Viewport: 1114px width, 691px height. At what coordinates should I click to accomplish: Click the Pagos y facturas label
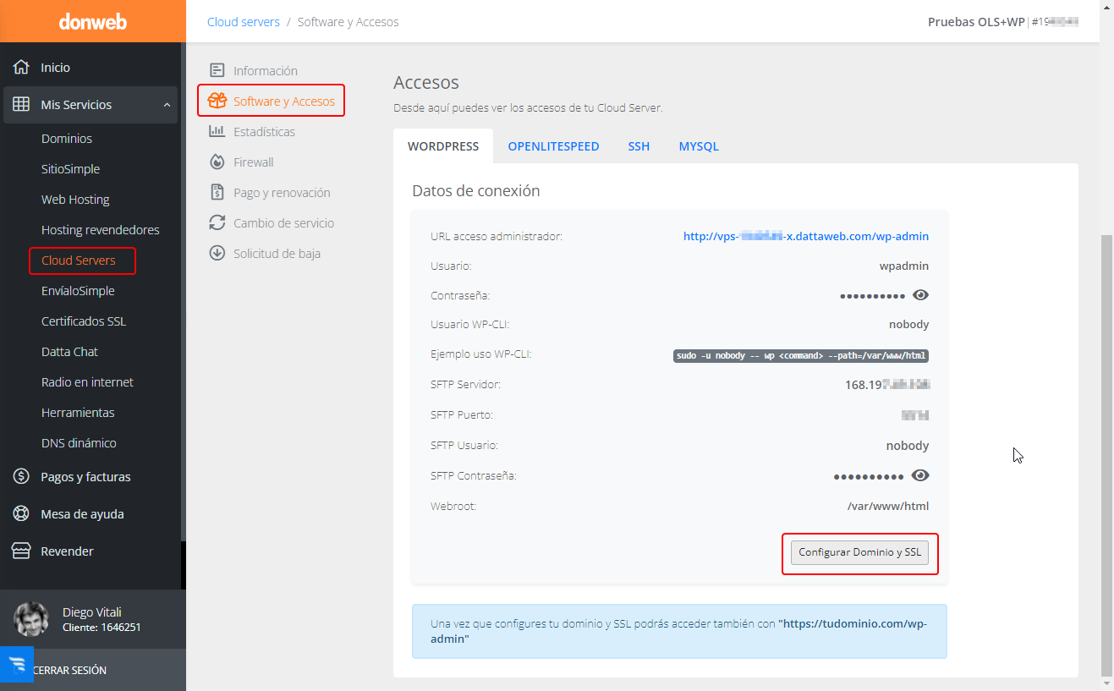(85, 477)
